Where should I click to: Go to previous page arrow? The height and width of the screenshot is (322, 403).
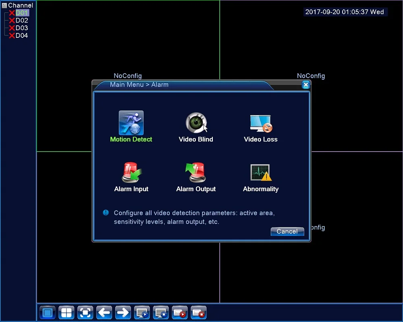(x=104, y=312)
